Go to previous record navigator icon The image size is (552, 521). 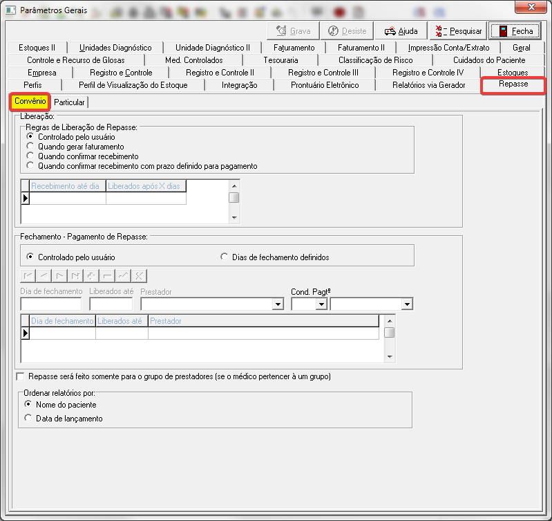click(44, 275)
